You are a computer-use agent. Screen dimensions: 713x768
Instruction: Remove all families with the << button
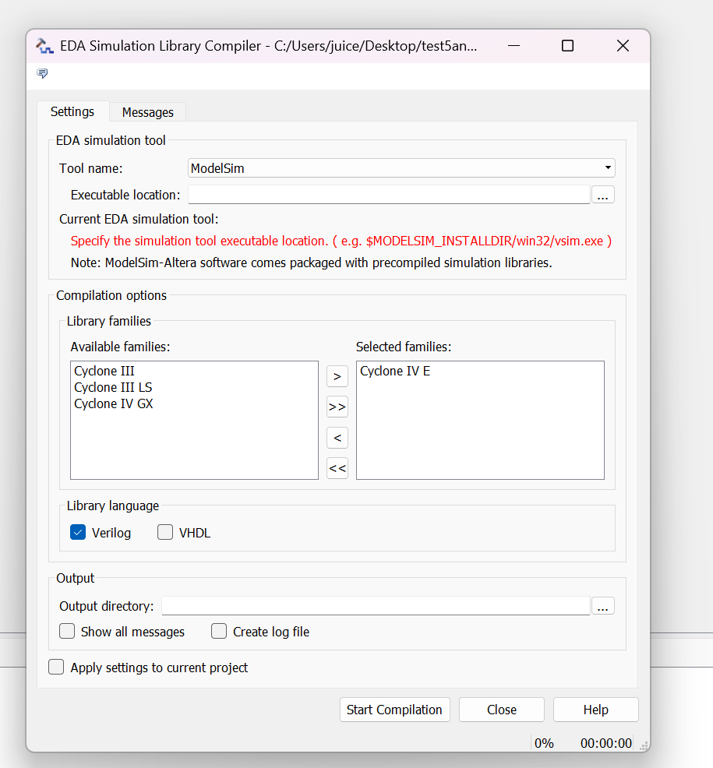[x=337, y=468]
